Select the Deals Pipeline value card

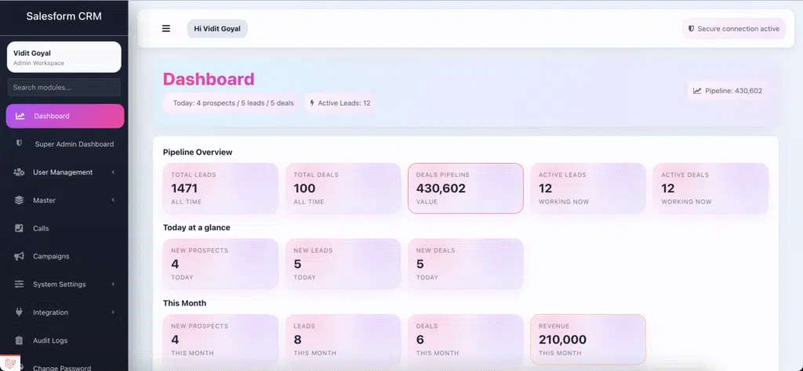pyautogui.click(x=465, y=188)
